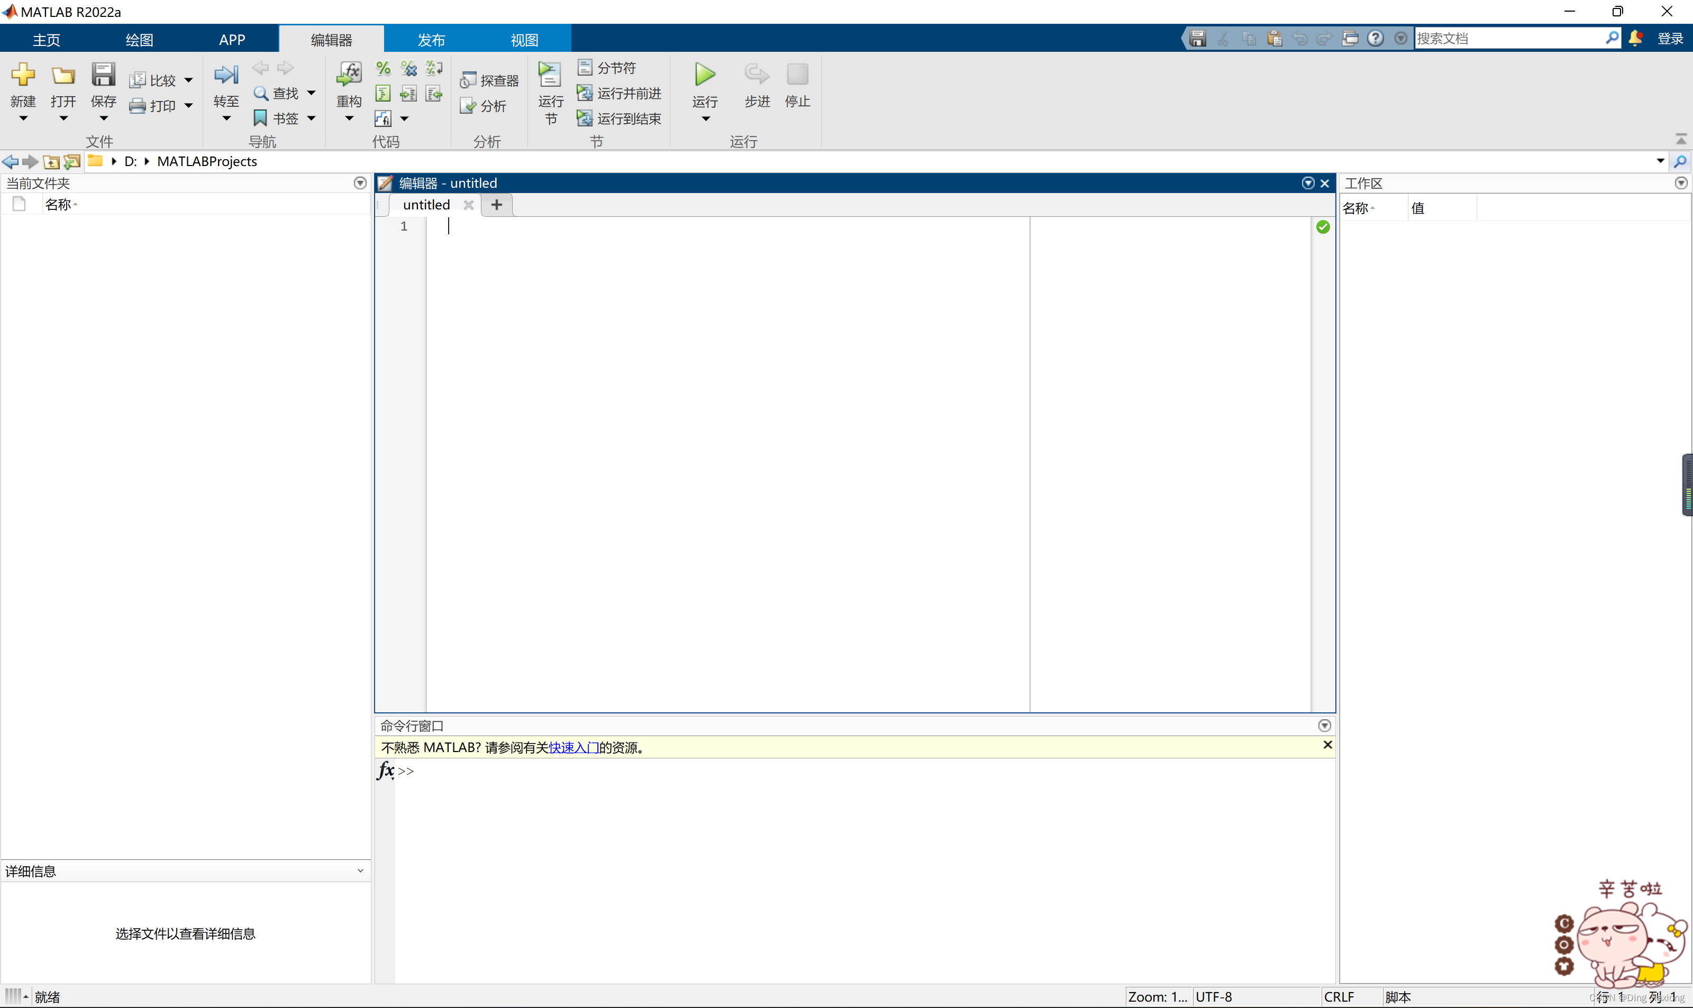Viewport: 1693px width, 1008px height.
Task: Click the 打印 (Print) printer icon
Action: pos(137,106)
